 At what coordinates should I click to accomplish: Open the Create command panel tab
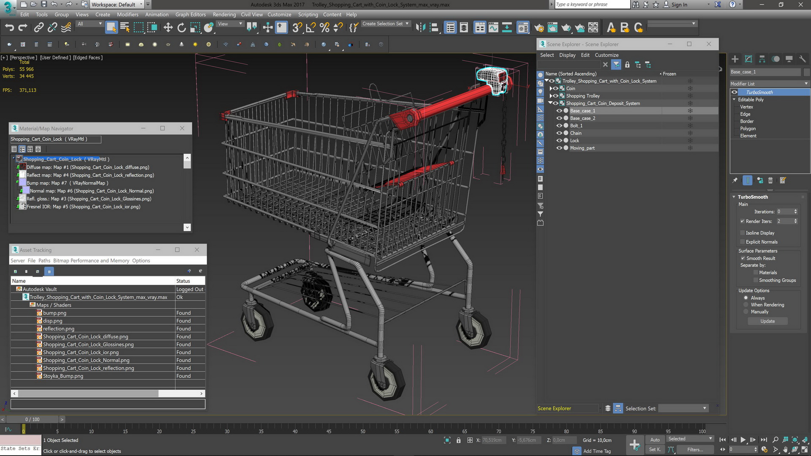tap(735, 59)
